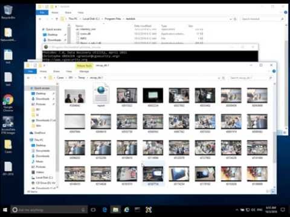Open the Recycle Bin desktop icon
Viewport: 290px width, 217px height.
pos(8,12)
